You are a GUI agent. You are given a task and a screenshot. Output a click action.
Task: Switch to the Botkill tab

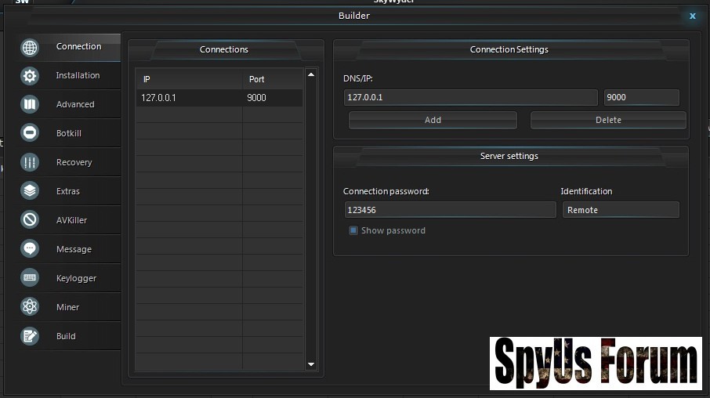point(68,133)
